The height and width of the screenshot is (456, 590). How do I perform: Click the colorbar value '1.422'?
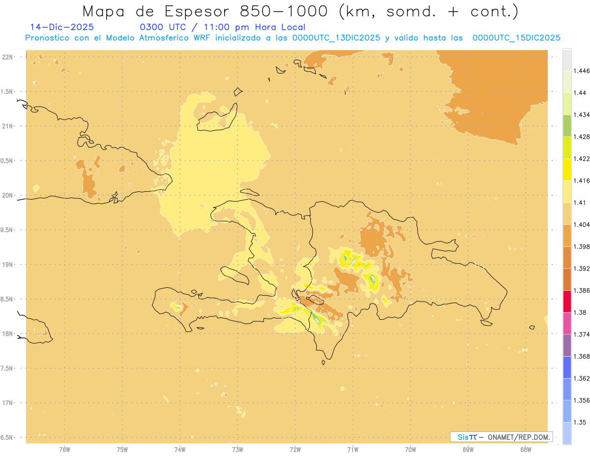tap(583, 158)
